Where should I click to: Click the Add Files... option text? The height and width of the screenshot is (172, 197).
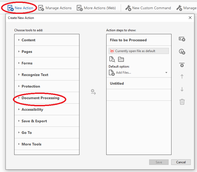point(123,73)
